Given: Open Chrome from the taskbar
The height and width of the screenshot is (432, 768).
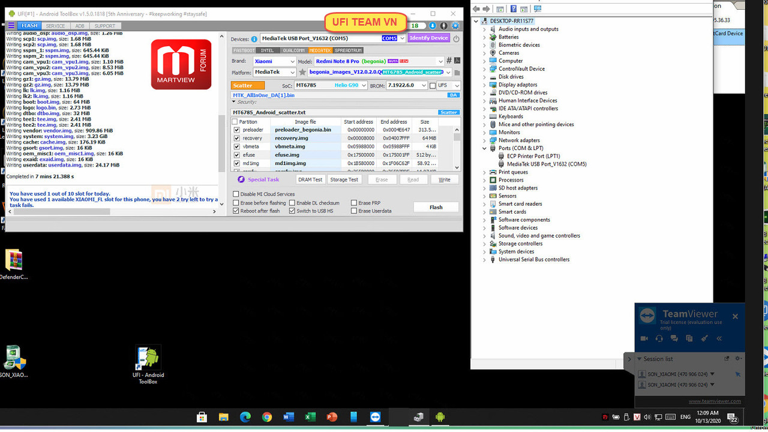Looking at the screenshot, I should point(267,417).
